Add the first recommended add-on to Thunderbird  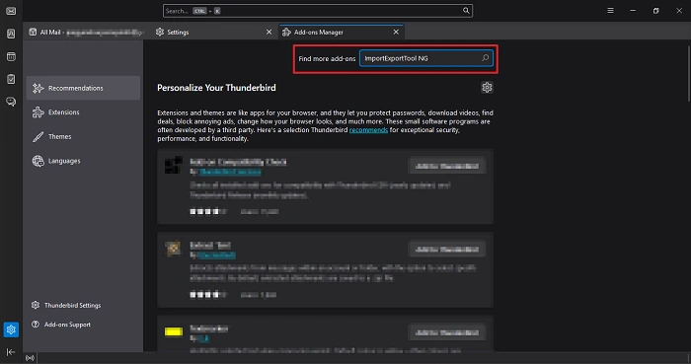click(x=447, y=166)
